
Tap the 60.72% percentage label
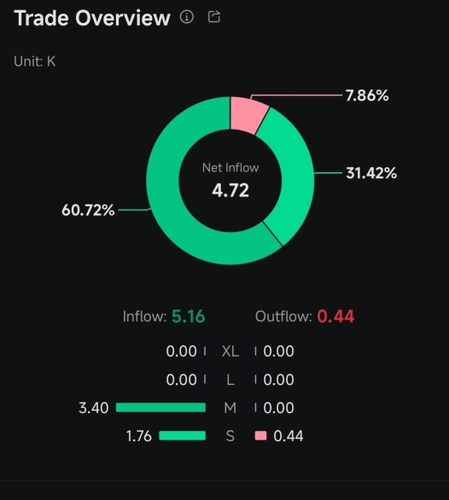point(88,210)
